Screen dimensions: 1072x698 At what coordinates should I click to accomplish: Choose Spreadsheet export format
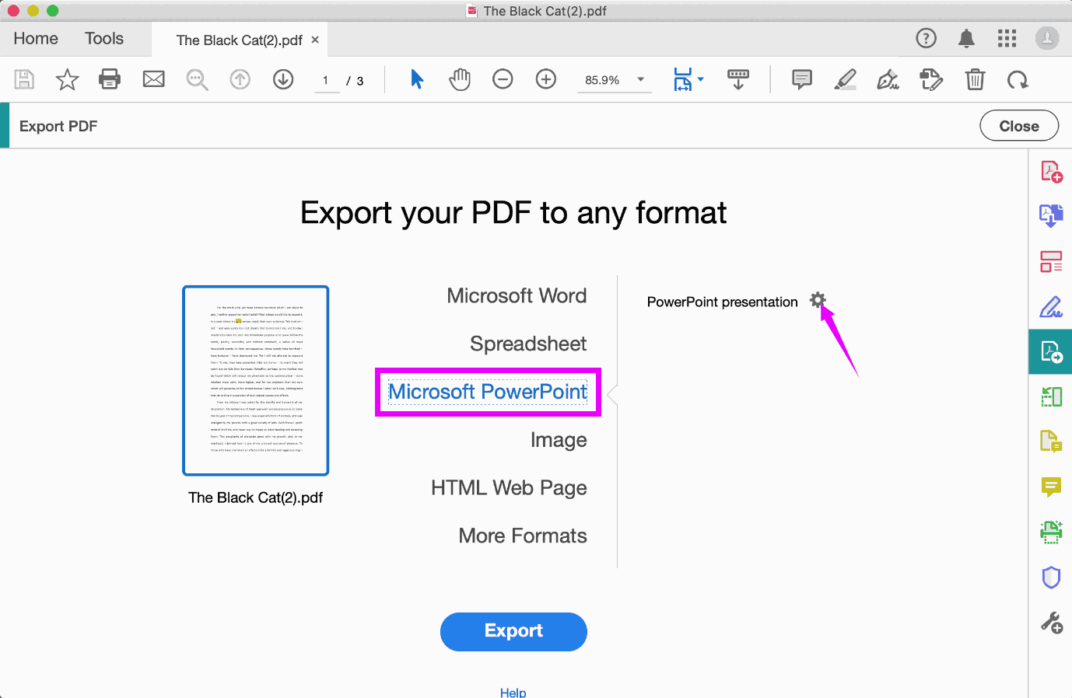tap(528, 344)
